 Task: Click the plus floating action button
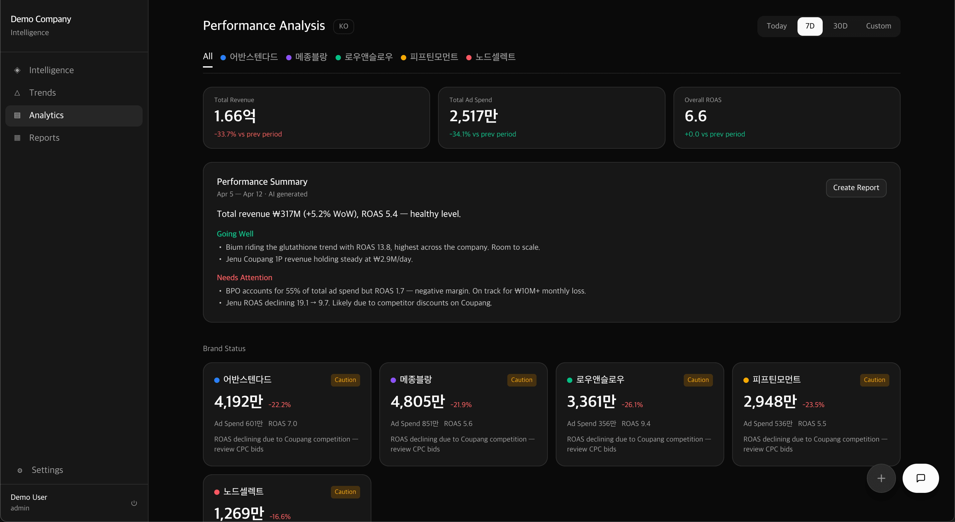[881, 478]
